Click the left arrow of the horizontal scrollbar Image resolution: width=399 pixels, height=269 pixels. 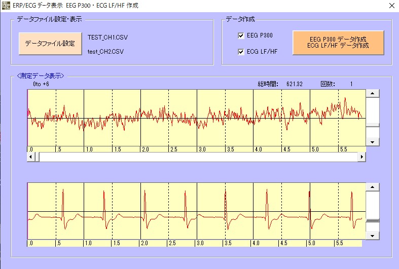(31, 157)
